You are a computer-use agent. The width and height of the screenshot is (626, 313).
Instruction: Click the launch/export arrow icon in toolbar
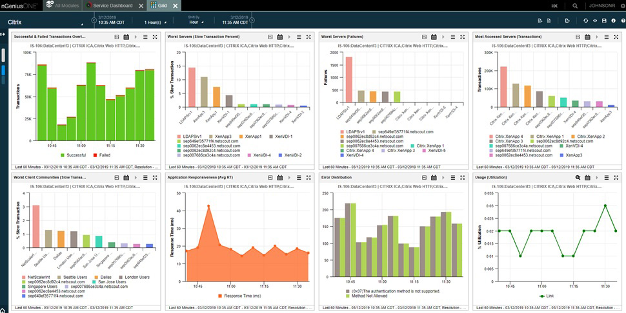pos(567,21)
